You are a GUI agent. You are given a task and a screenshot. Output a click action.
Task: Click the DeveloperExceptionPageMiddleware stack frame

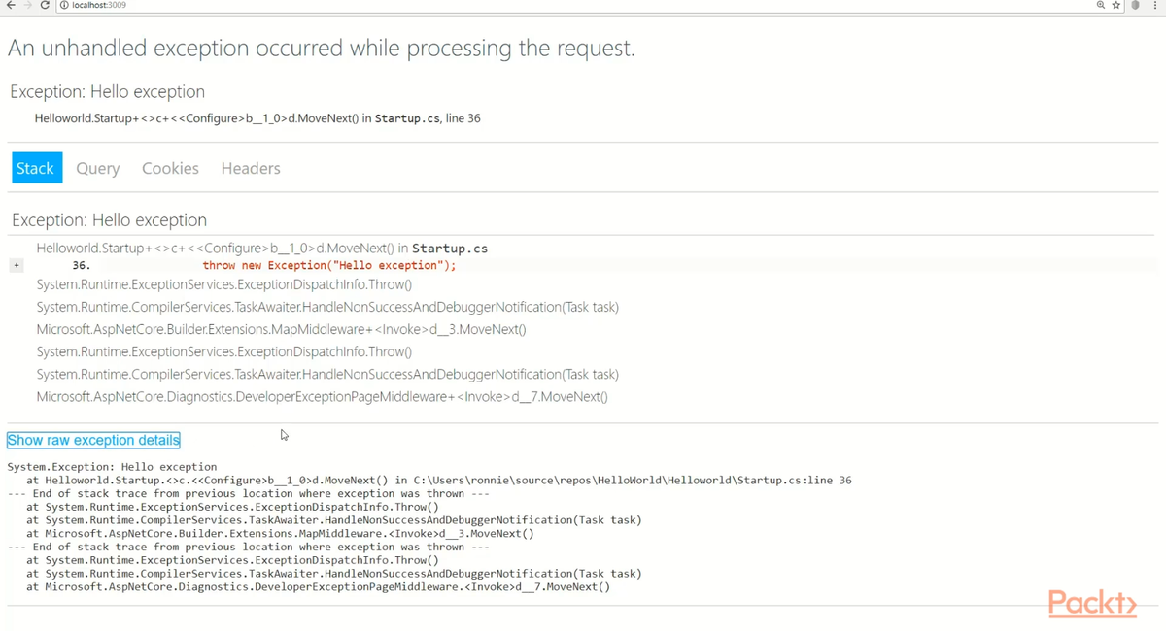[322, 396]
